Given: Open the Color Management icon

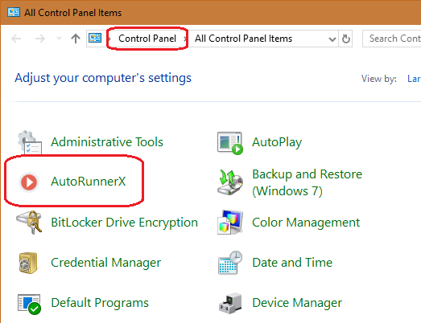Looking at the screenshot, I should click(230, 223).
